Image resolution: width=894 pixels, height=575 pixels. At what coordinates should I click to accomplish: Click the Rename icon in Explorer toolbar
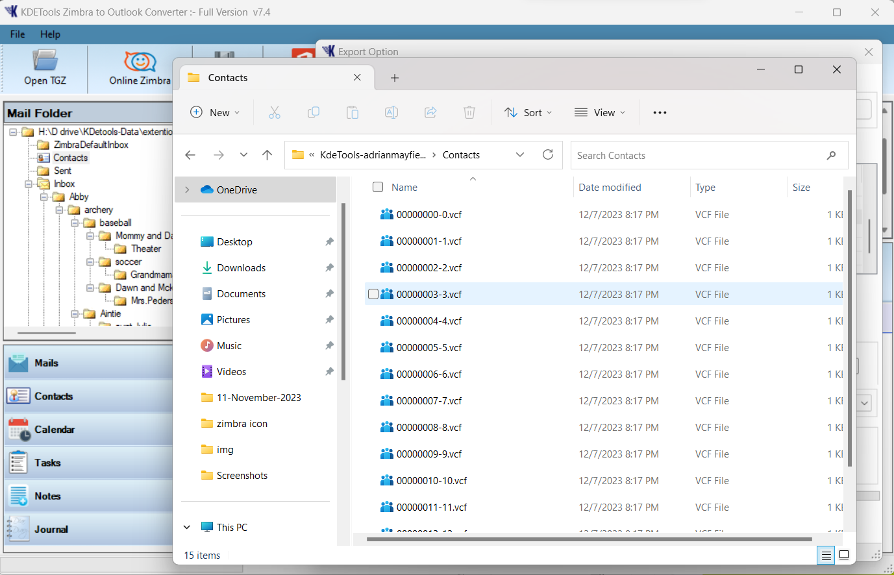point(391,112)
